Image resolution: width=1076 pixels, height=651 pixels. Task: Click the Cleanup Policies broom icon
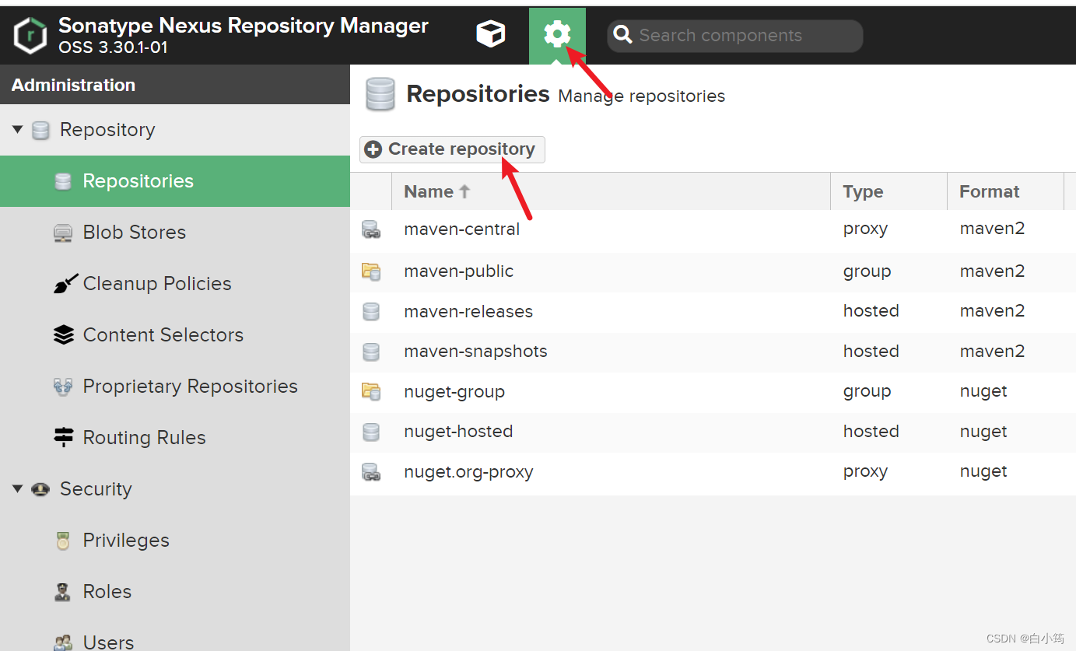(65, 284)
